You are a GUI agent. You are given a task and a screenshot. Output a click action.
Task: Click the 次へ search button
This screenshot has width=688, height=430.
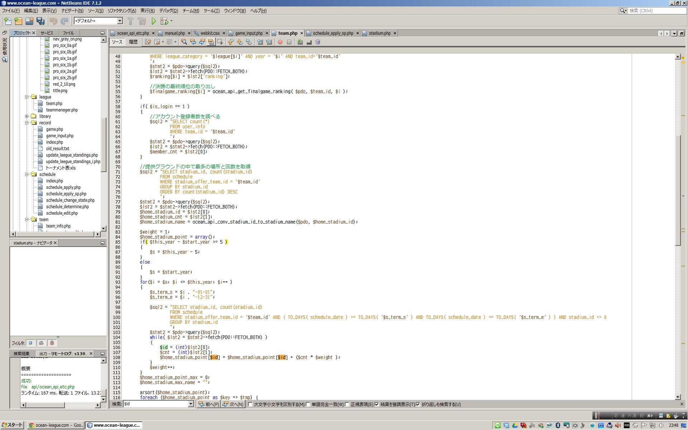click(233, 405)
